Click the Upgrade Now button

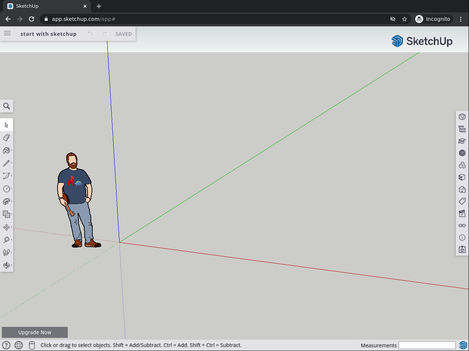(x=35, y=332)
